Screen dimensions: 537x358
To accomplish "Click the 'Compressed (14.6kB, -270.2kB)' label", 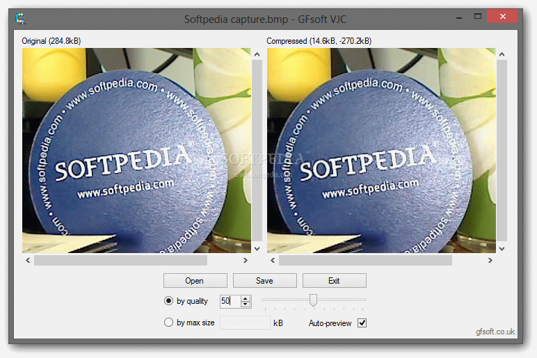I will (x=319, y=41).
